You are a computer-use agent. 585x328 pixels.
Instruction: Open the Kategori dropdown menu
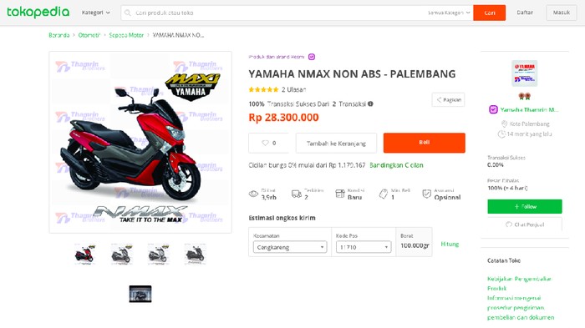[96, 13]
